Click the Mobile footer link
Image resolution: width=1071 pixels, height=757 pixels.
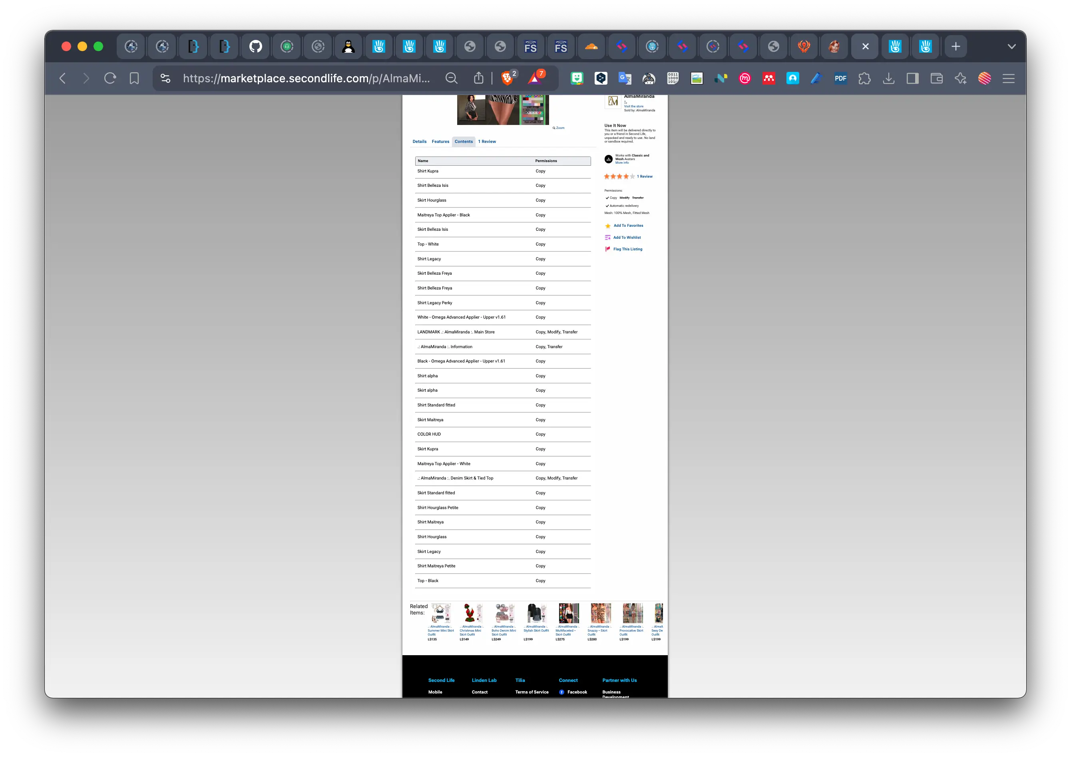click(x=435, y=692)
